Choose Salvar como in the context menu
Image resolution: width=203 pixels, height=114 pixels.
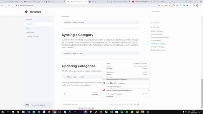(x=126, y=72)
